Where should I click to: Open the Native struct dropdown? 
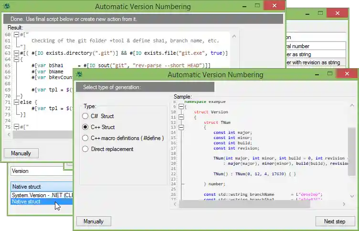coord(42,187)
